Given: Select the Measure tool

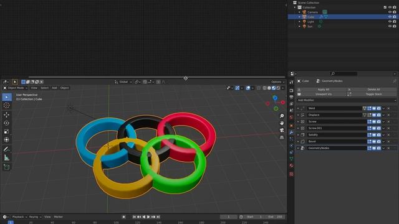Looking at the screenshot, I should pos(7,157).
